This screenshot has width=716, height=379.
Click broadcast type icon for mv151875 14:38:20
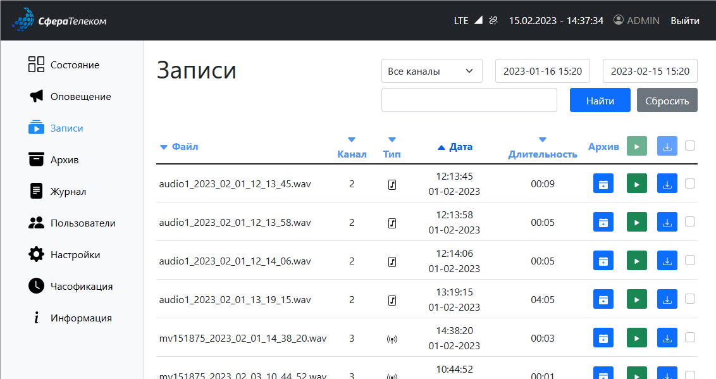pyautogui.click(x=392, y=339)
